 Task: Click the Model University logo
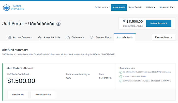tap(13, 8)
